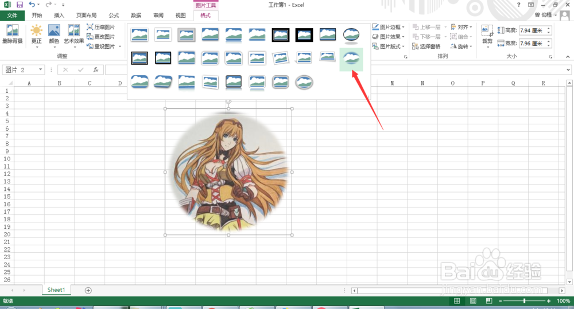Select column header A
This screenshot has width=574, height=309.
[29, 83]
